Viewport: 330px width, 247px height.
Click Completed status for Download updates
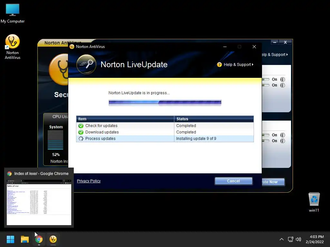(186, 132)
